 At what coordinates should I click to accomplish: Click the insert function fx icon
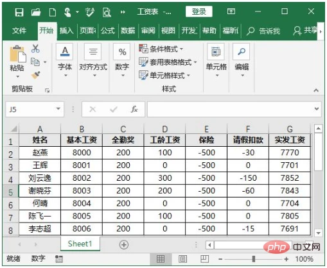pyautogui.click(x=134, y=109)
